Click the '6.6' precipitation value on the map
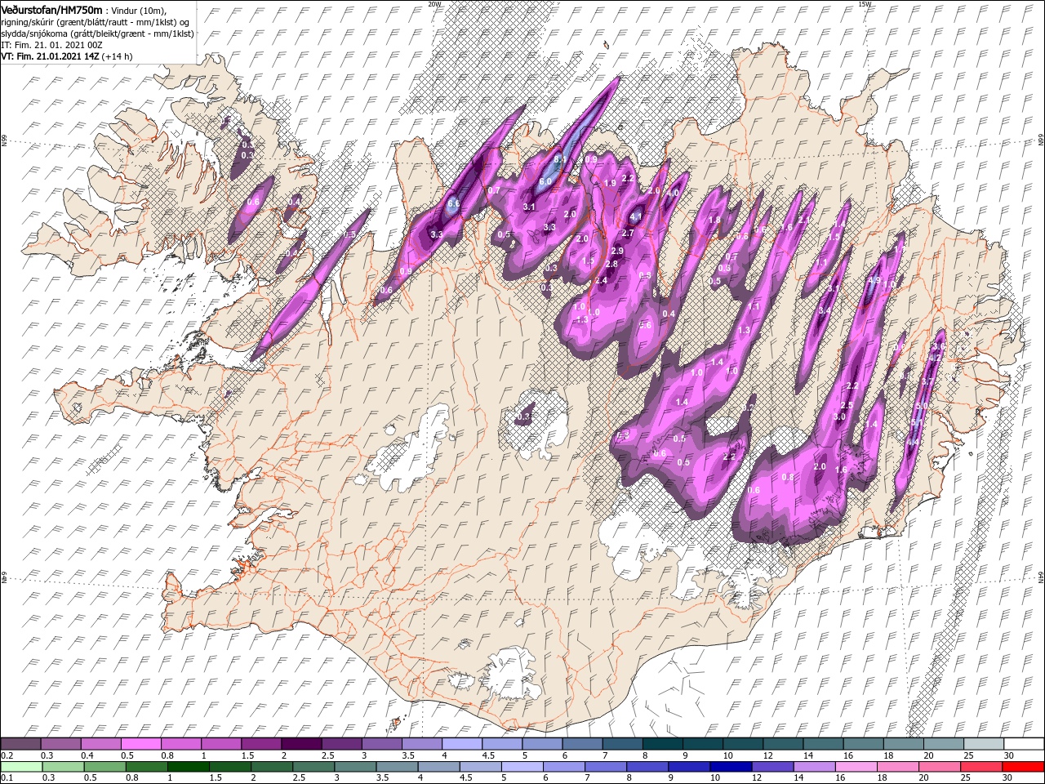This screenshot has height=784, width=1045. coord(454,203)
